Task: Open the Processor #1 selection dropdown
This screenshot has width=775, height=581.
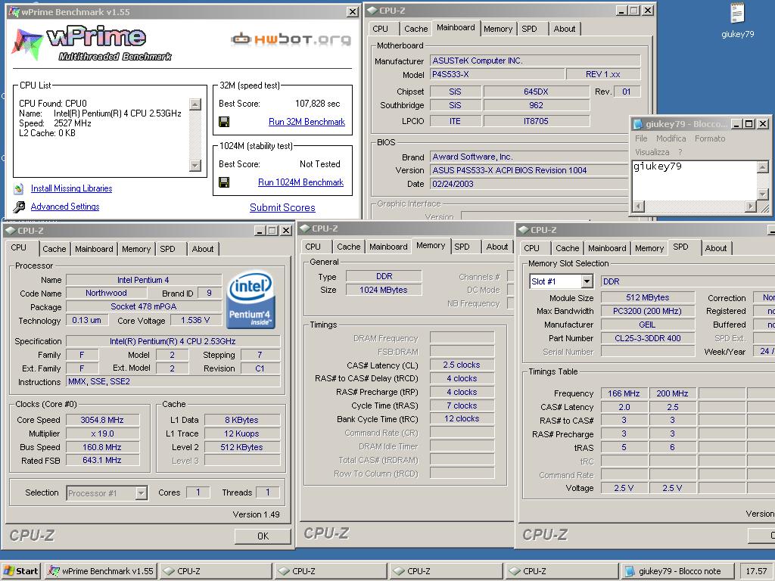Action: [142, 493]
